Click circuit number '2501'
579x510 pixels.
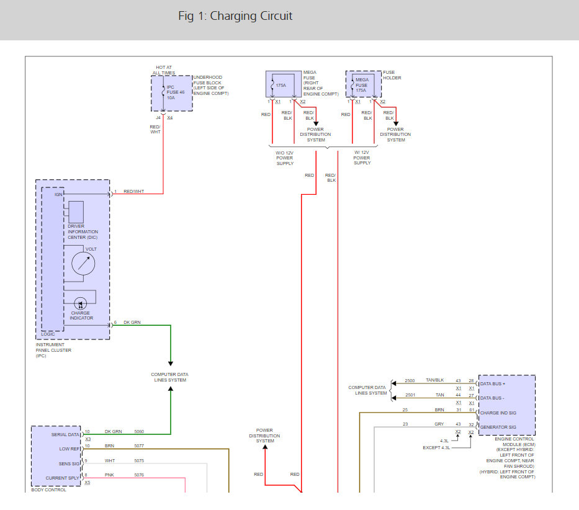click(410, 395)
